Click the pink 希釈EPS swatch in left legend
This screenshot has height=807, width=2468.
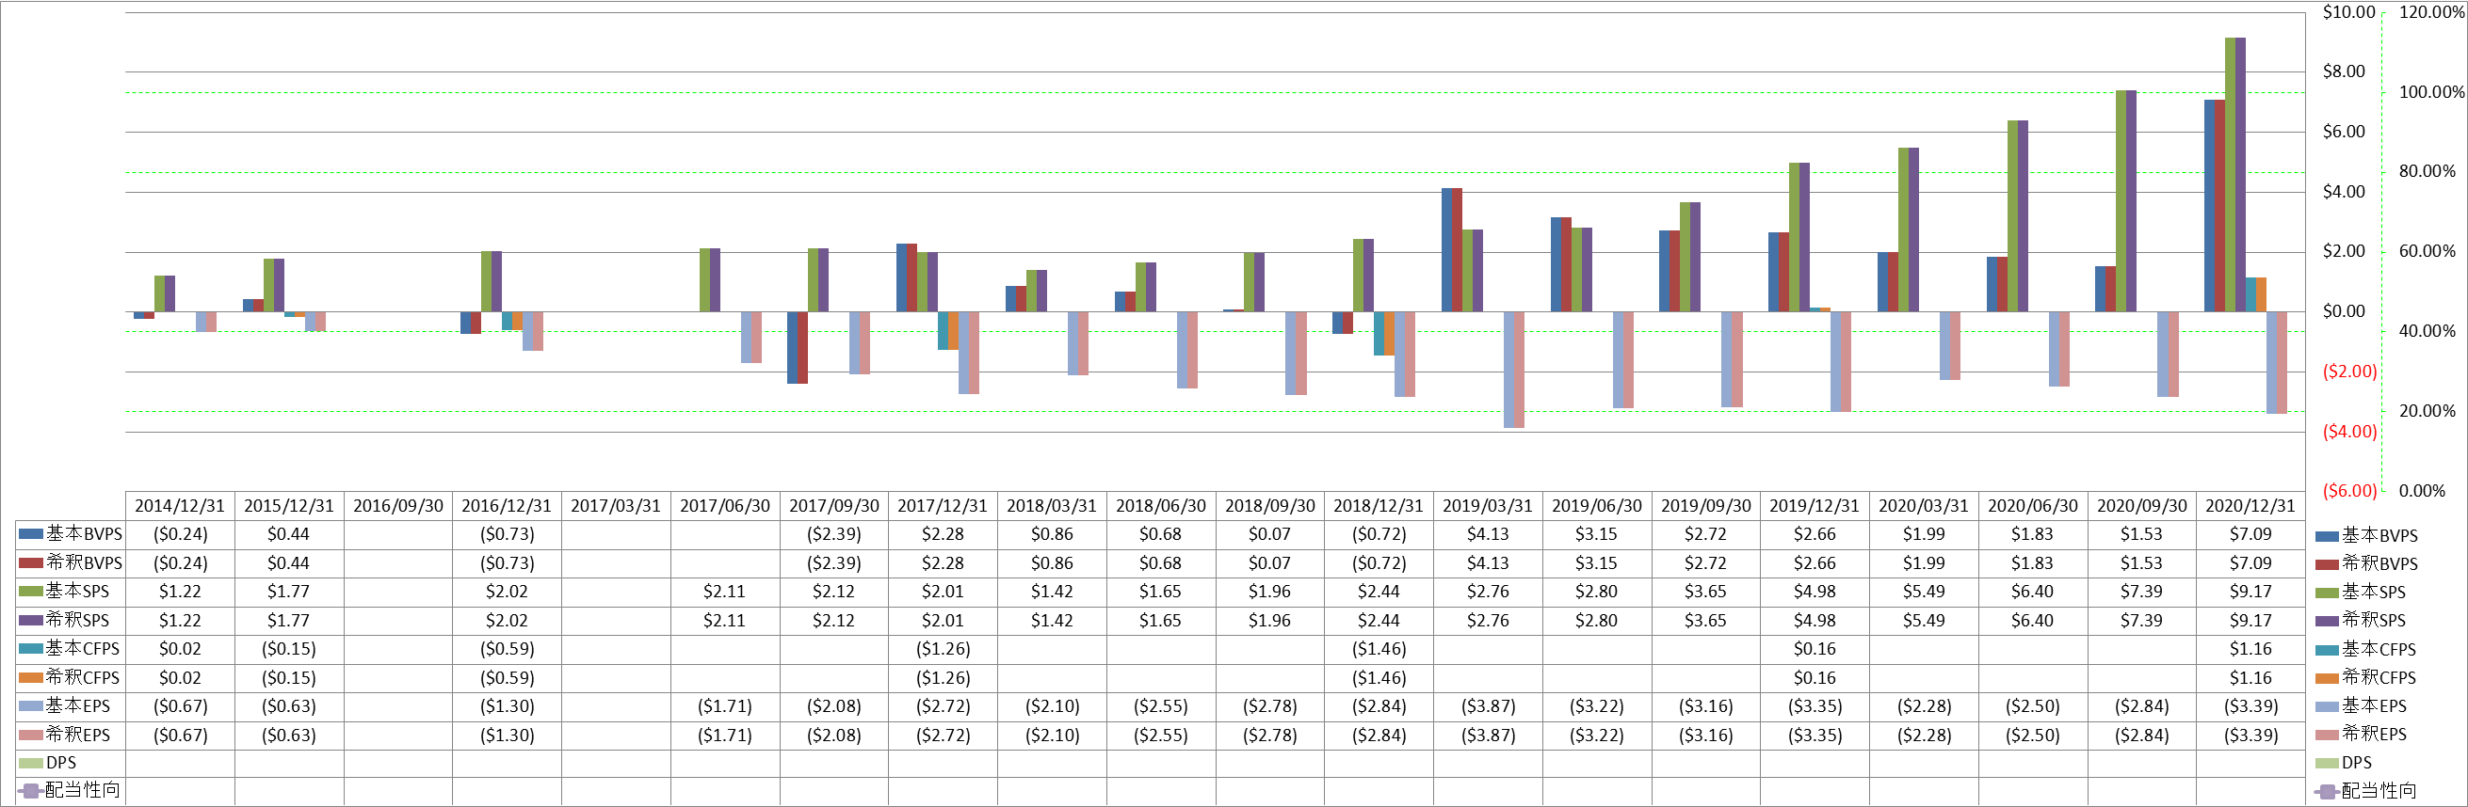click(31, 736)
